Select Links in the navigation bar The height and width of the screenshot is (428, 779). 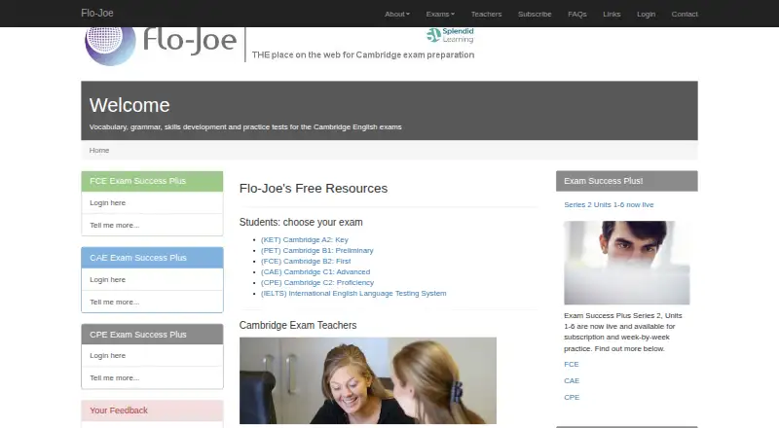(x=612, y=14)
